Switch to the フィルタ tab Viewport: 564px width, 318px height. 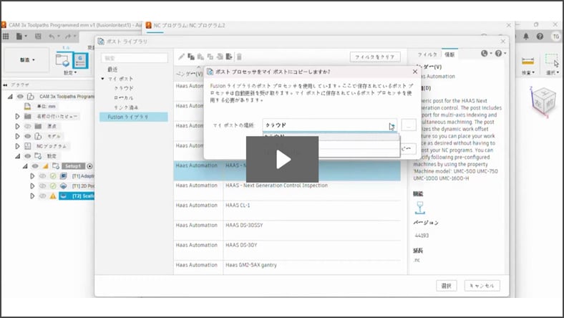click(x=427, y=54)
